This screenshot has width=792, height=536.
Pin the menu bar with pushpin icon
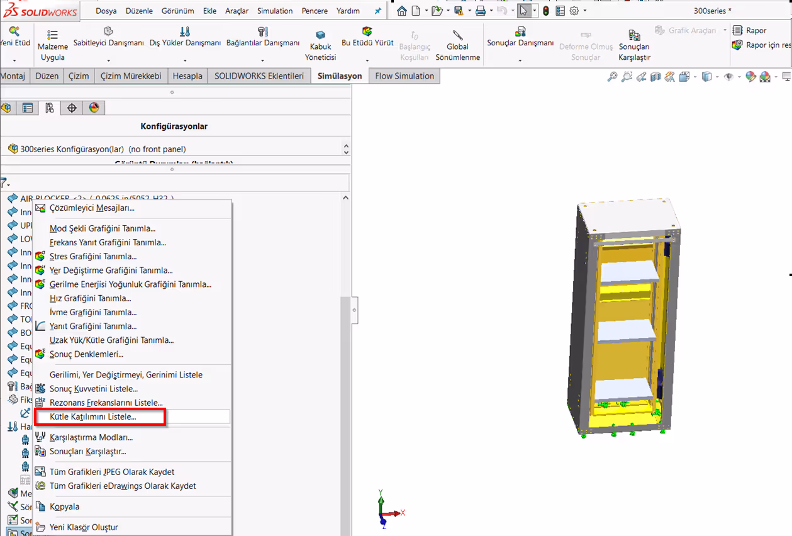pos(377,11)
